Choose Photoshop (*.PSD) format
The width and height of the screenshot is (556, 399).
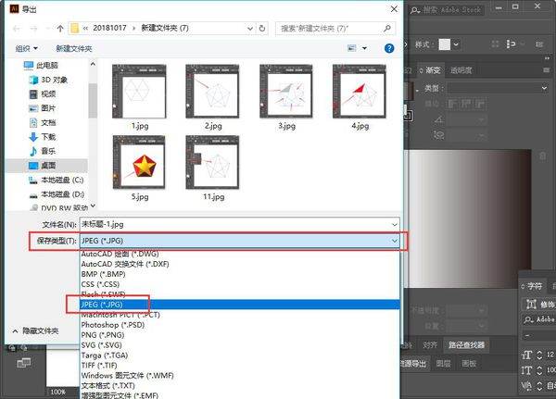pyautogui.click(x=240, y=325)
